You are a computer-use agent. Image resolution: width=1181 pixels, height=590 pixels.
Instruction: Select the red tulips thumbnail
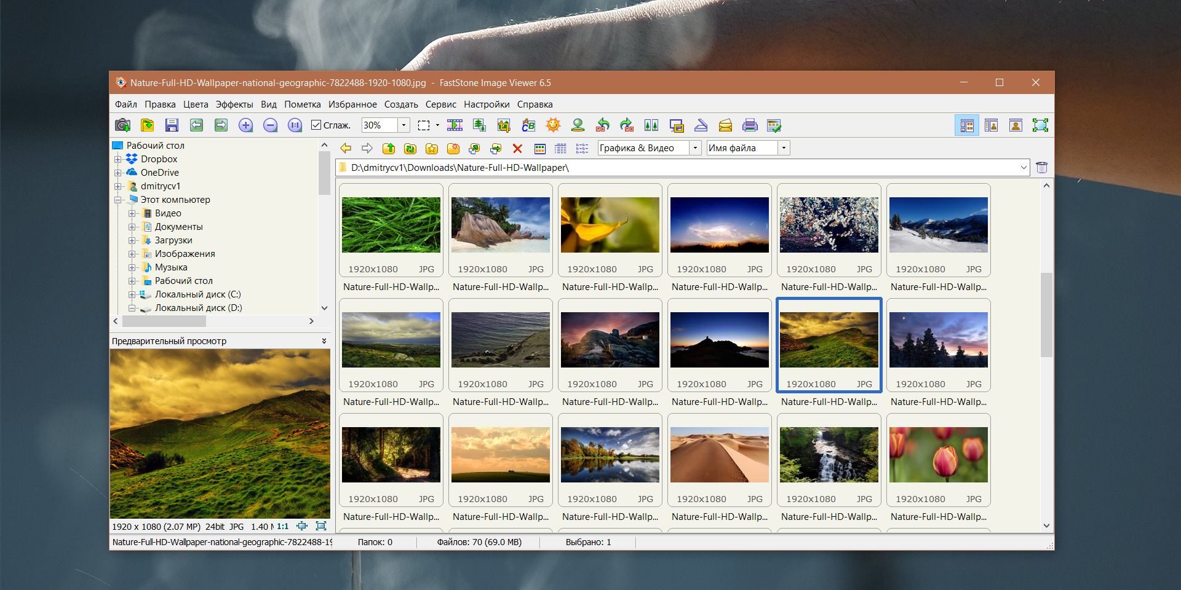[939, 455]
